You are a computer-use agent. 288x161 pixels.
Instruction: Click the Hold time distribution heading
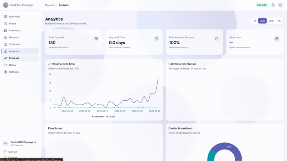(182, 64)
